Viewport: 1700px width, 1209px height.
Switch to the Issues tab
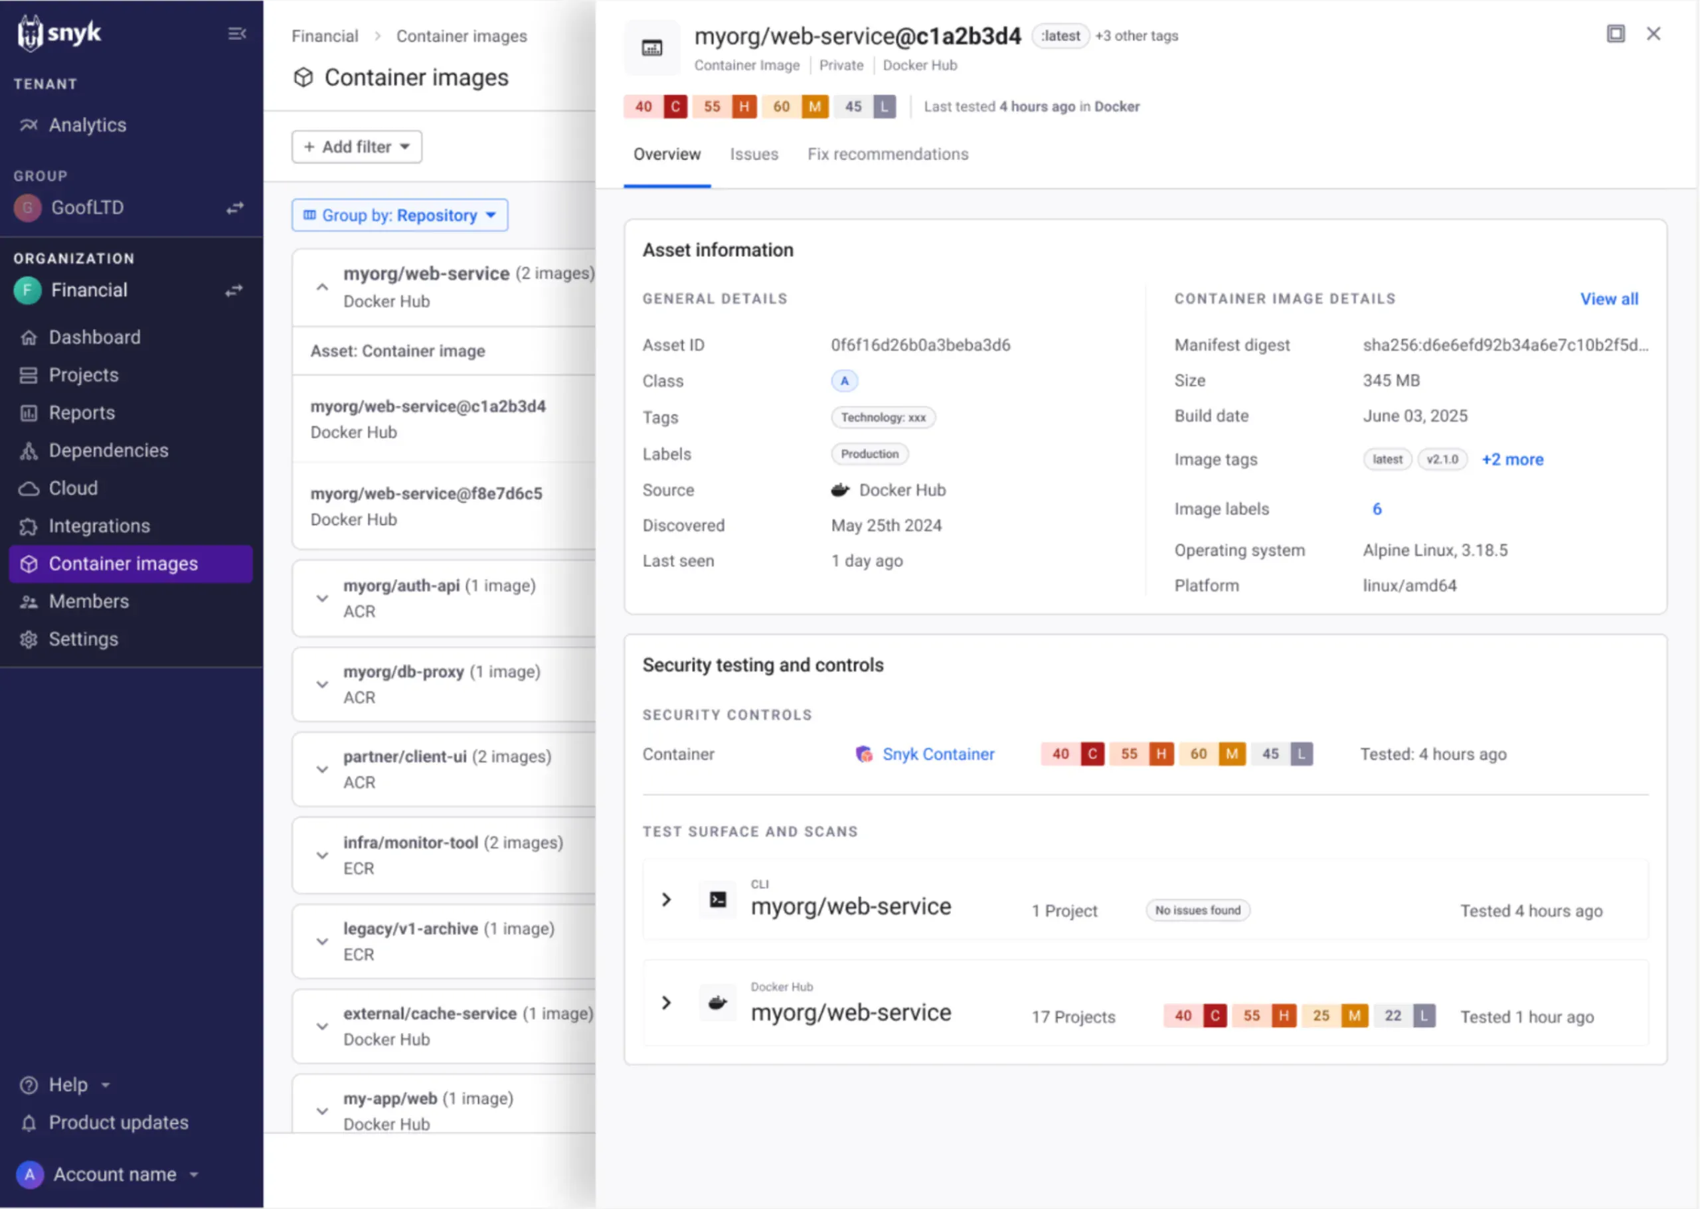(754, 154)
